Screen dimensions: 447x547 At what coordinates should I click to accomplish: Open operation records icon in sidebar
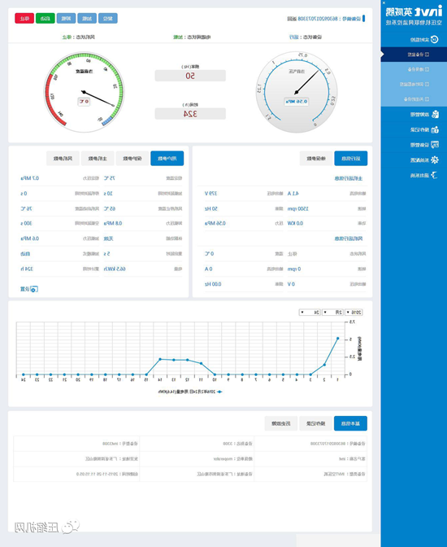(x=435, y=129)
